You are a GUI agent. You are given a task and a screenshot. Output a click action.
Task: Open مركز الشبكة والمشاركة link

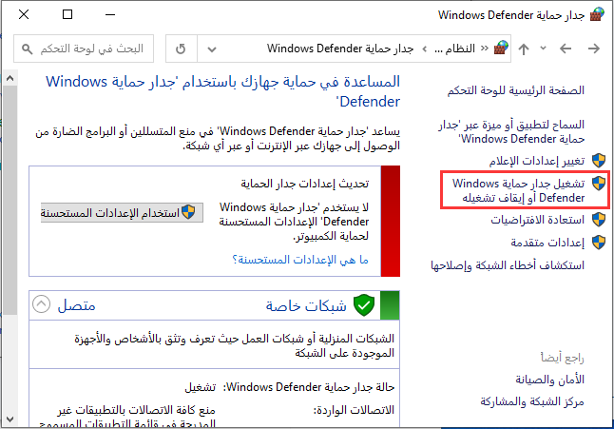(532, 401)
